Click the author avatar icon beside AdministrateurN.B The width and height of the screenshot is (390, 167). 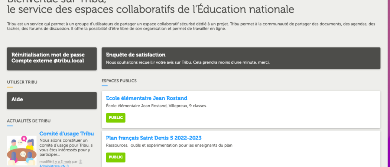[x=80, y=161]
